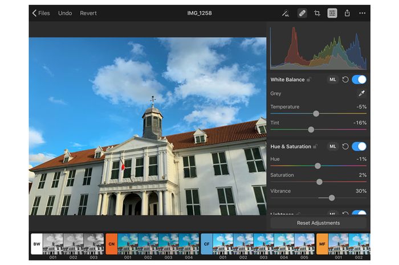The width and height of the screenshot is (399, 265).
Task: Apply CF preset 001 thumbnail
Action: point(223,244)
